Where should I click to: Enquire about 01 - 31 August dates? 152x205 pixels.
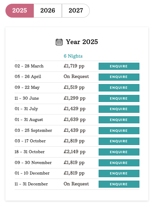pos(119,120)
